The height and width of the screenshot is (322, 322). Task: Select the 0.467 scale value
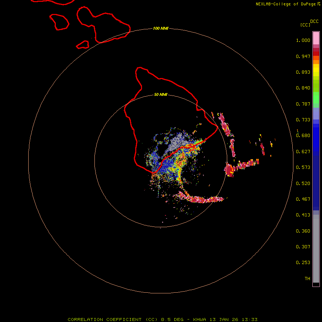click(303, 199)
